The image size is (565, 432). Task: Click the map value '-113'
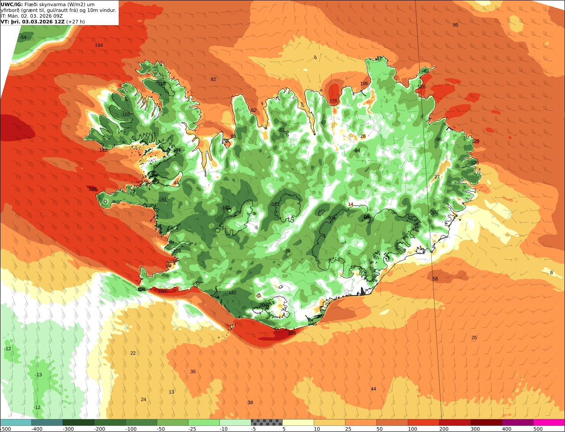click(161, 84)
